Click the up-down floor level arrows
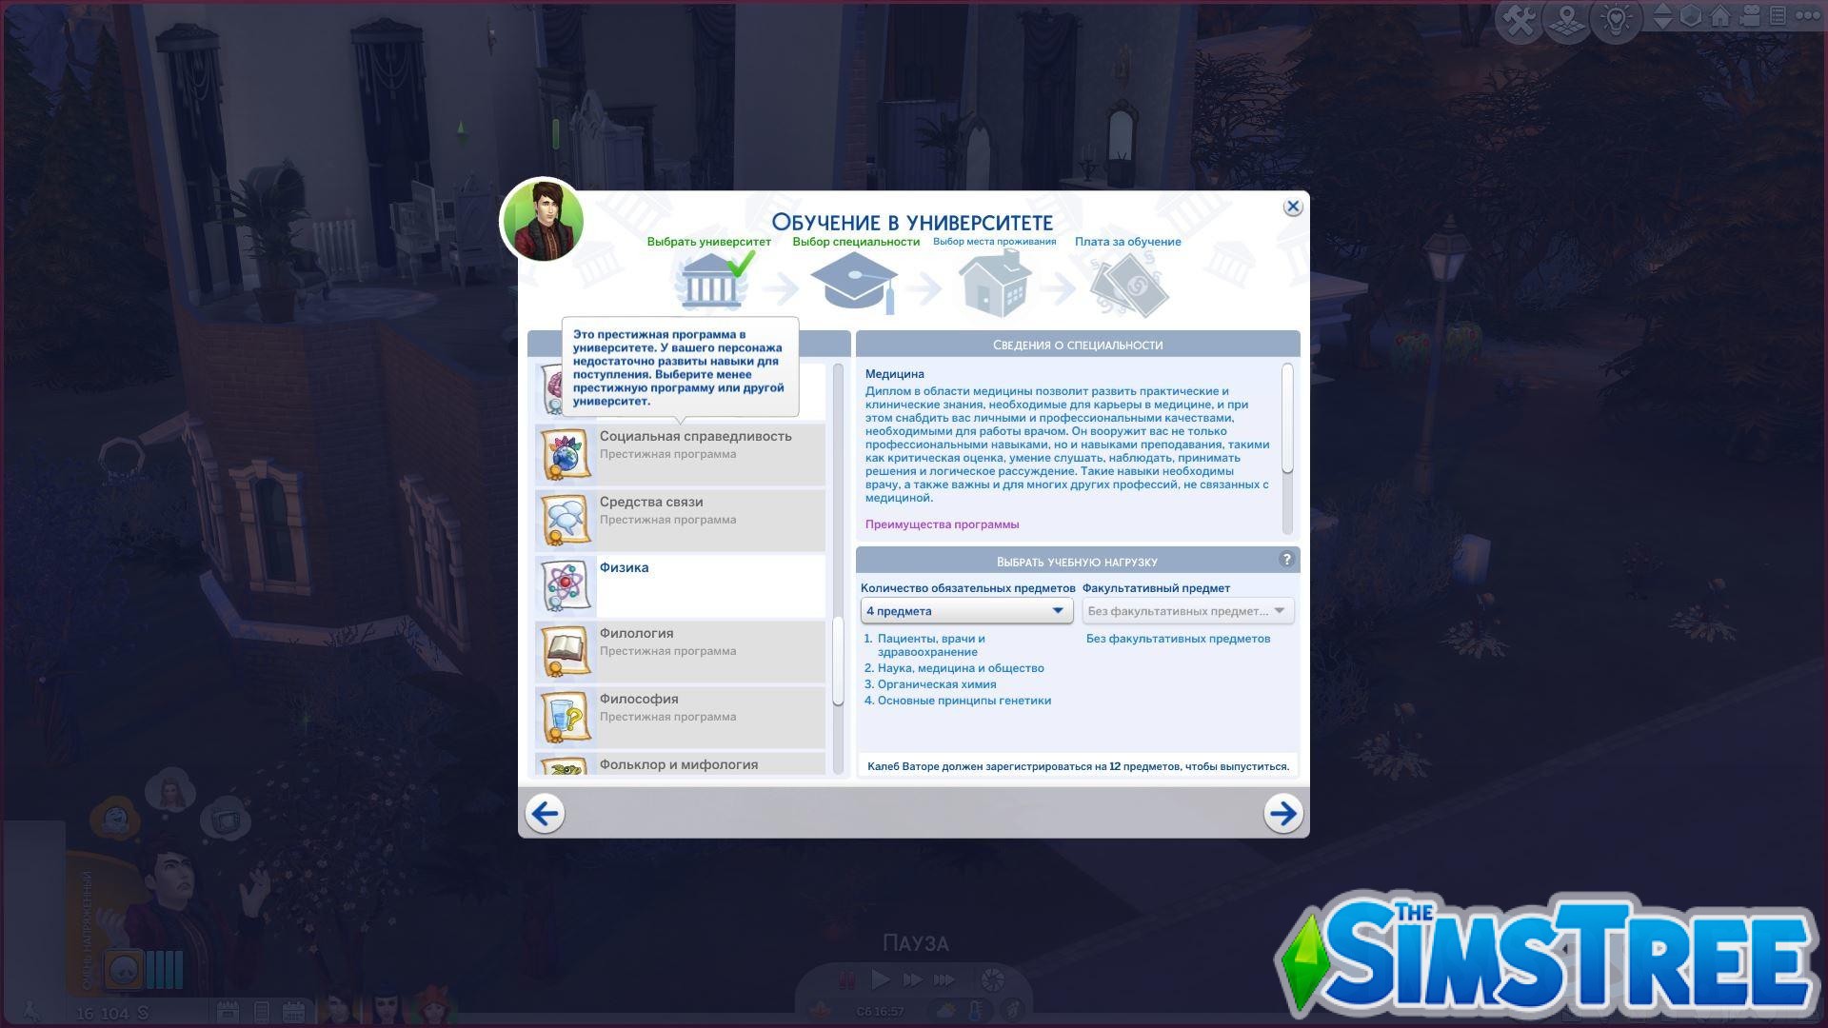The height and width of the screenshot is (1028, 1828). click(1662, 16)
